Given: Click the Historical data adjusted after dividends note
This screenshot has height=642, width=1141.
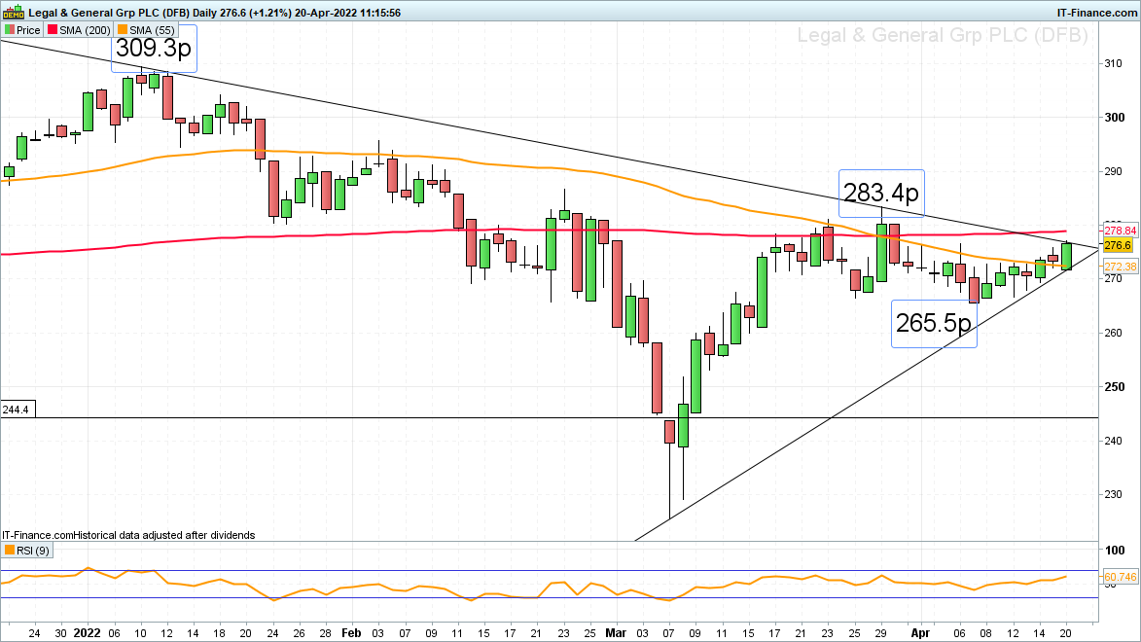Looking at the screenshot, I should point(164,535).
